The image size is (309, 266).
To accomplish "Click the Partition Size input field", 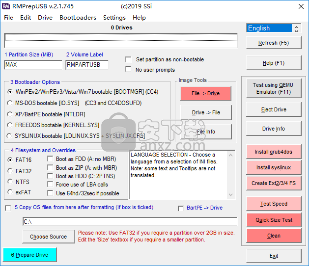I will (33, 65).
